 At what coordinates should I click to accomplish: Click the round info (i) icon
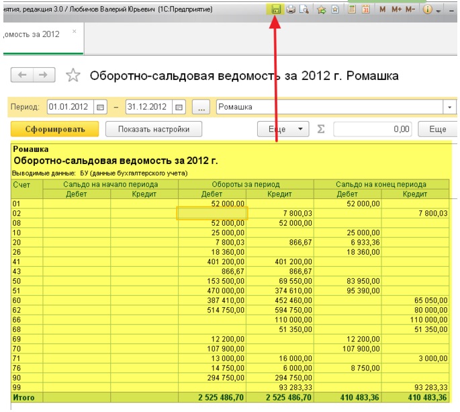(x=428, y=9)
